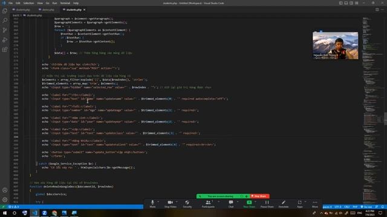Click the Zoom Security shield icon

(187, 204)
